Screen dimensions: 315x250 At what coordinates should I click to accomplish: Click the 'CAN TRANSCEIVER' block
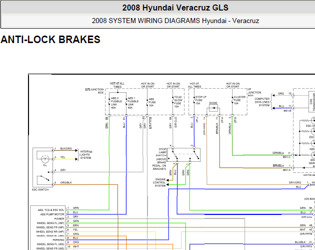point(312,102)
